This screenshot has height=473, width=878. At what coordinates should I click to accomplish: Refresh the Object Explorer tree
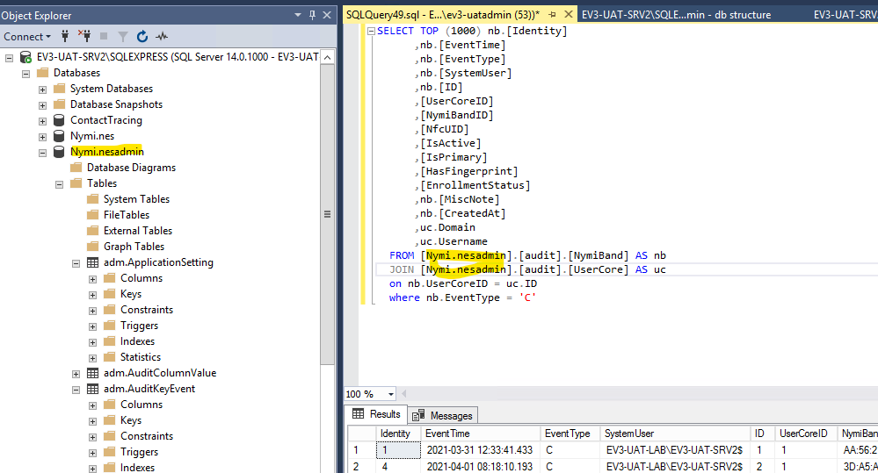click(142, 36)
